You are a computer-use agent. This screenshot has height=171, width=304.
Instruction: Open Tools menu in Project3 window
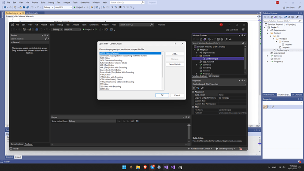[x=75, y=3]
